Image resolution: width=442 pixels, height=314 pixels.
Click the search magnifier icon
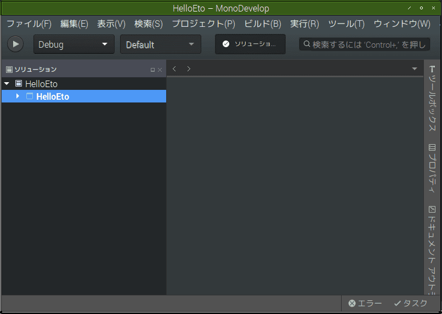(x=307, y=44)
